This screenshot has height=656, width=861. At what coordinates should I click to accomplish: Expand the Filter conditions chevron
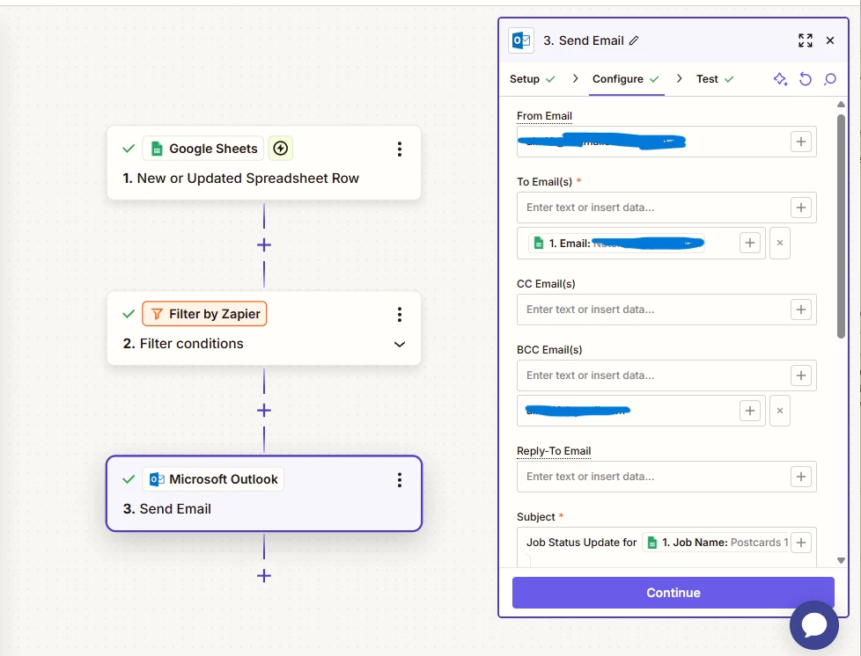[399, 344]
